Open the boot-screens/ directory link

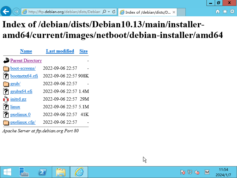(x=23, y=68)
